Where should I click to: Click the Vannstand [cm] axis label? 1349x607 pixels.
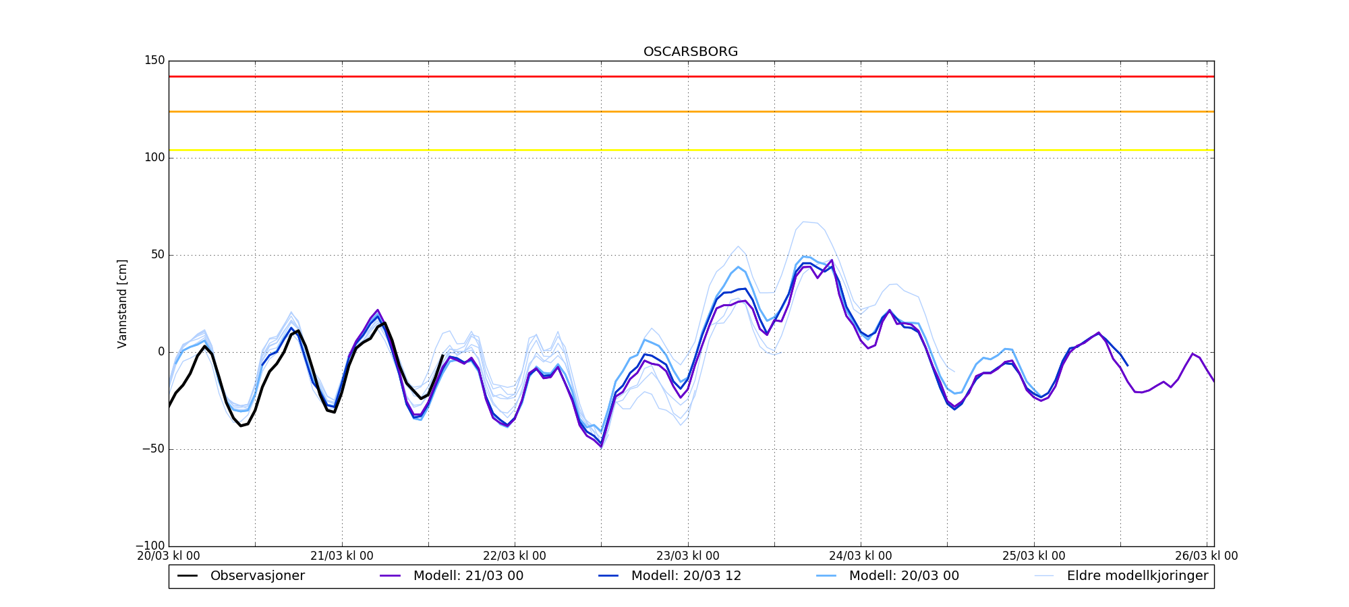(122, 303)
